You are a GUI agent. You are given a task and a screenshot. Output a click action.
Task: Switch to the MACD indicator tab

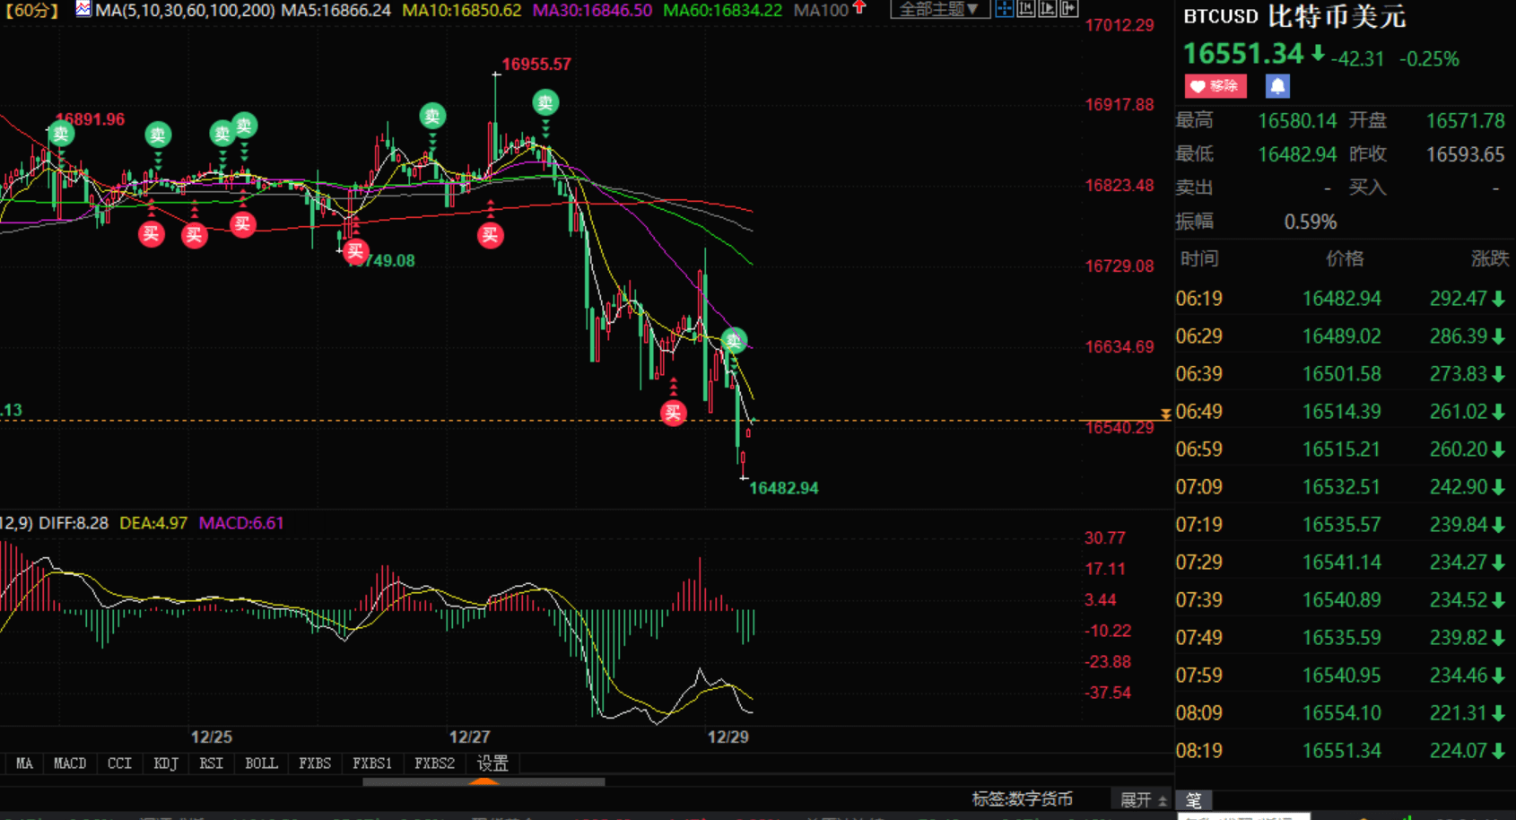(x=70, y=763)
